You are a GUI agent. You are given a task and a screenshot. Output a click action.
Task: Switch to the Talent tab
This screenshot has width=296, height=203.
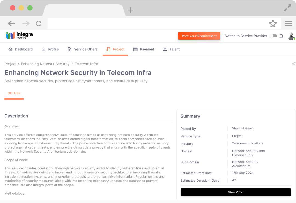(x=171, y=49)
